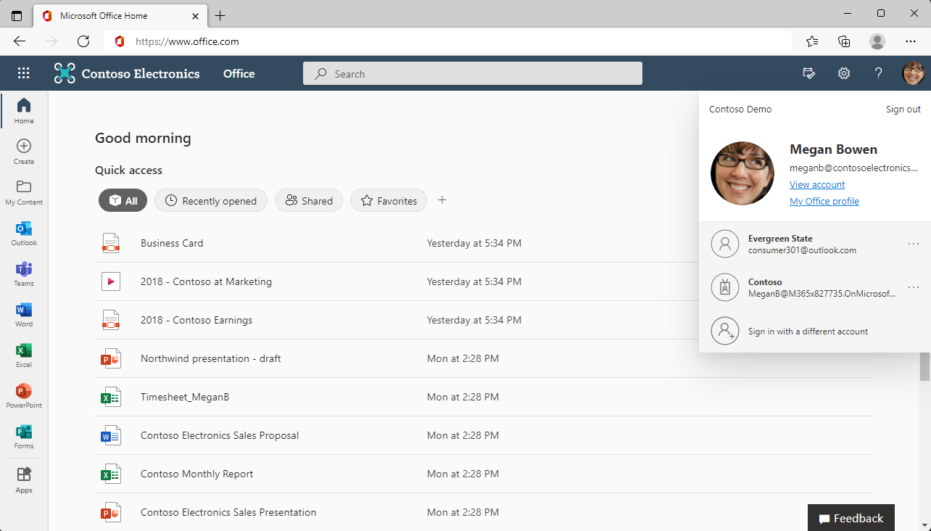Click the Business Card file icon
Screen dimensions: 931x531
coord(110,243)
